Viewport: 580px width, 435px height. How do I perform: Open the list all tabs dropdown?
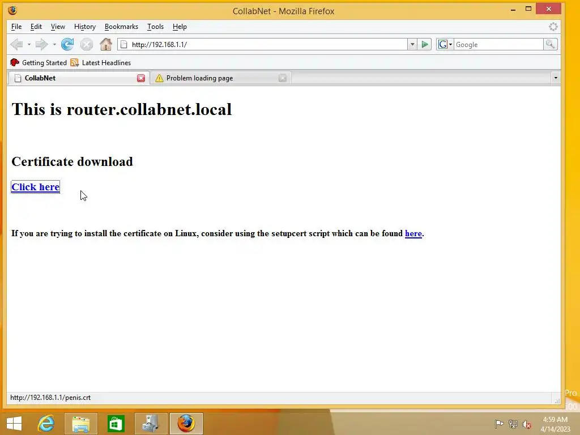pos(556,78)
